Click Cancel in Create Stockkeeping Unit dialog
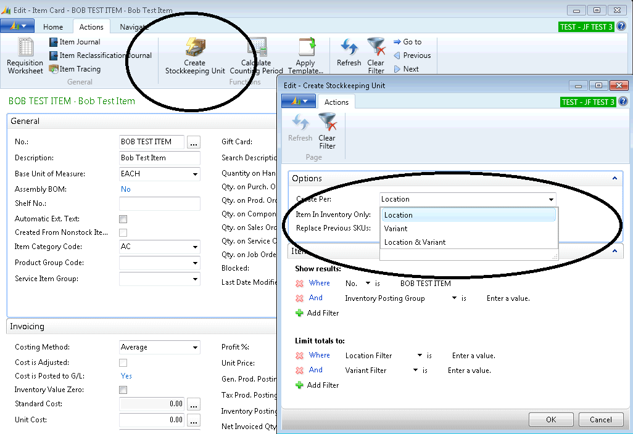 tap(601, 419)
